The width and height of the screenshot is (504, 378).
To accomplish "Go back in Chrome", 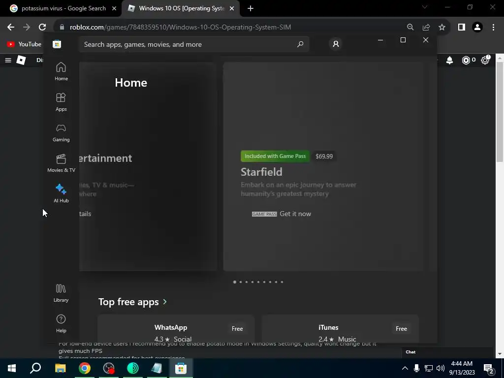I will pyautogui.click(x=11, y=27).
